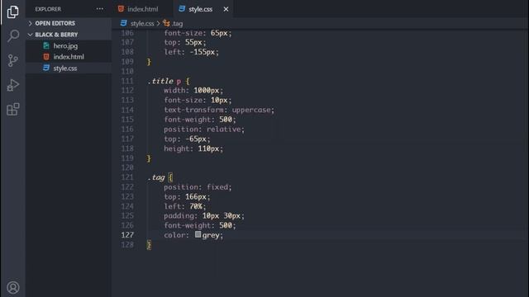This screenshot has height=297, width=529.
Task: Open index.html from the file tree
Action: 69,57
